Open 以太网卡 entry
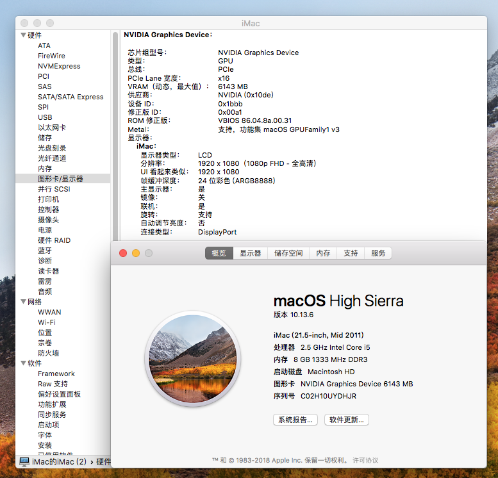The image size is (498, 478). [x=52, y=128]
